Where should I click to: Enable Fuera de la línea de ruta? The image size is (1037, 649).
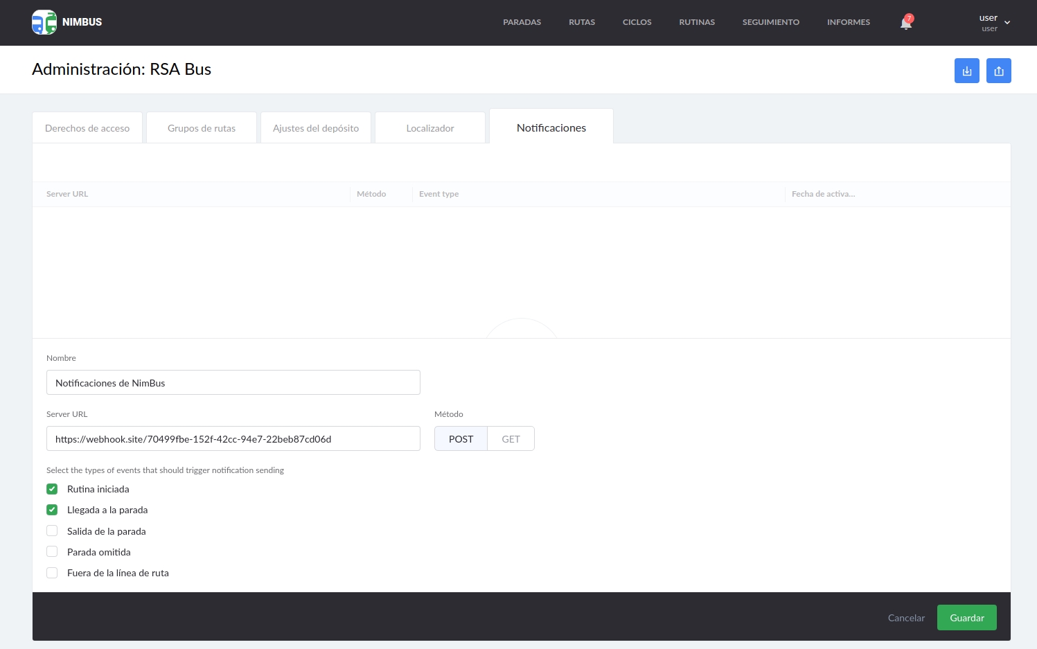pos(52,572)
